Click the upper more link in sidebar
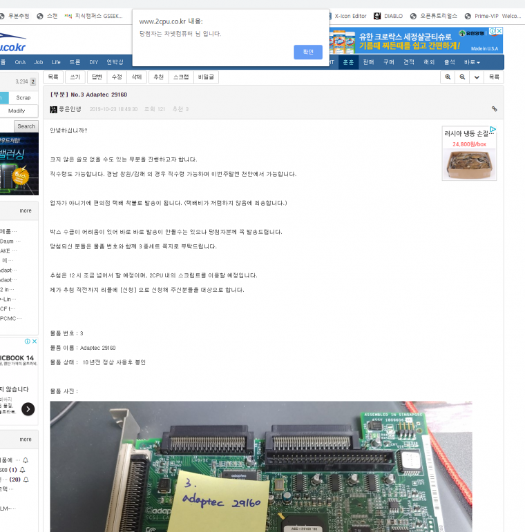525x532 pixels. [x=26, y=210]
